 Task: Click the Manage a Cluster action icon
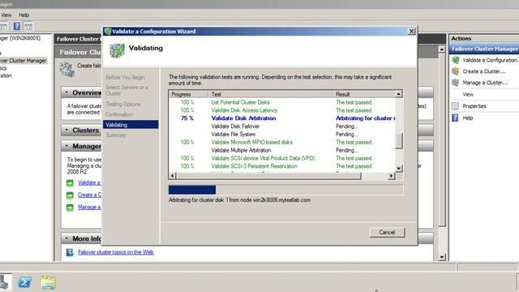456,83
